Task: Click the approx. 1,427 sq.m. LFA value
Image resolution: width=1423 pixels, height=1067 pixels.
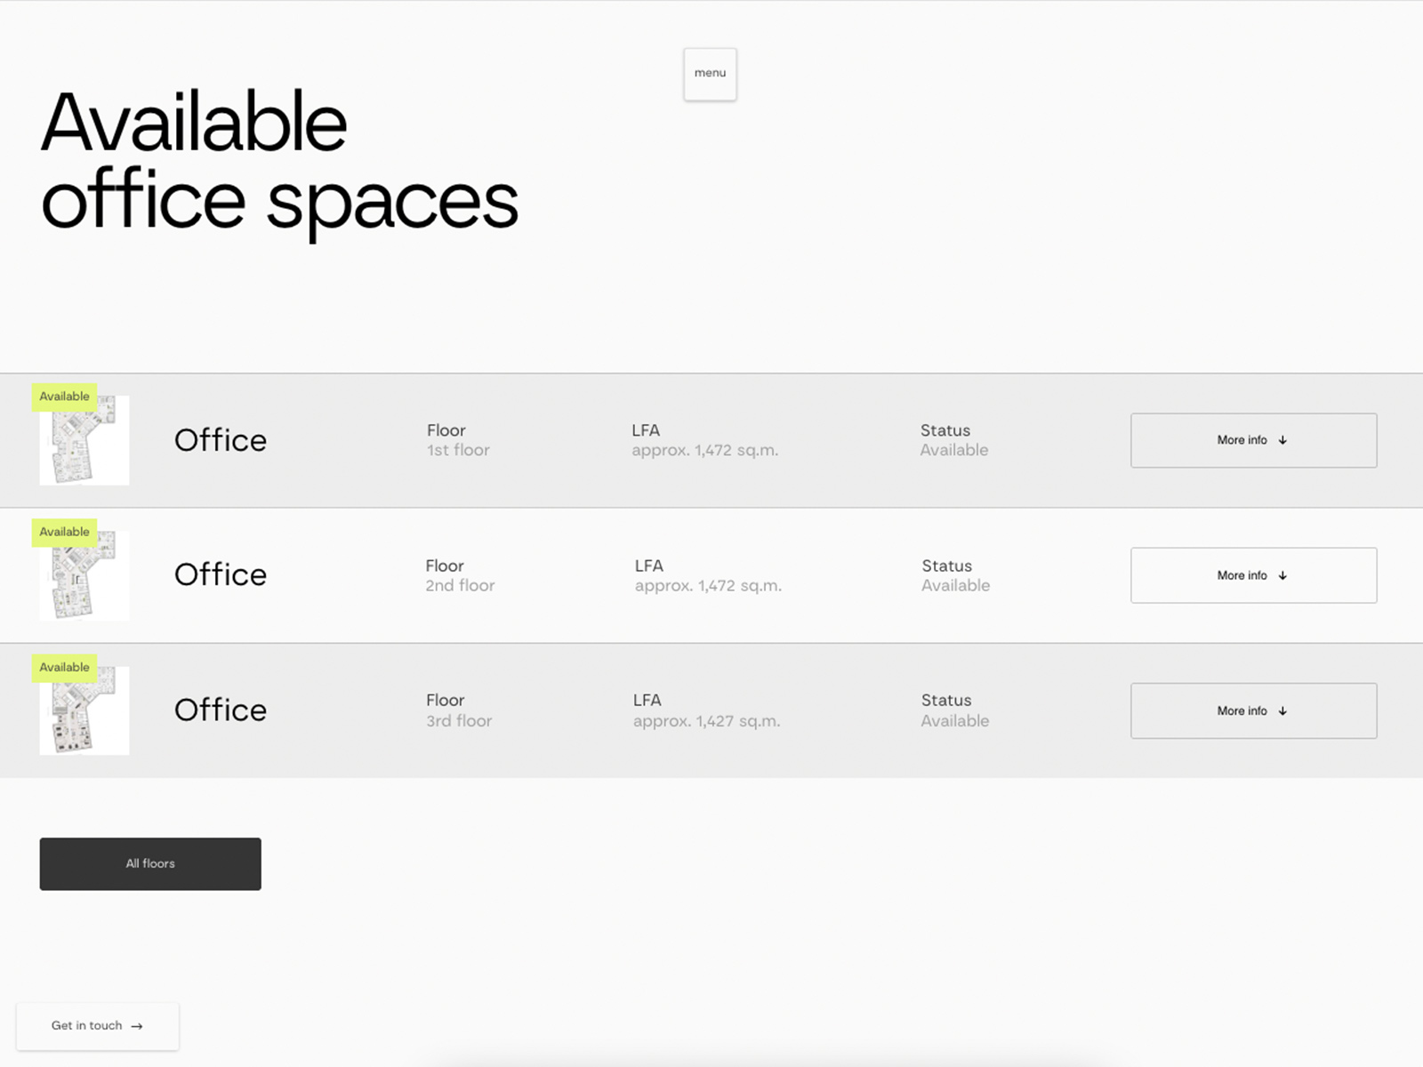Action: pos(706,721)
